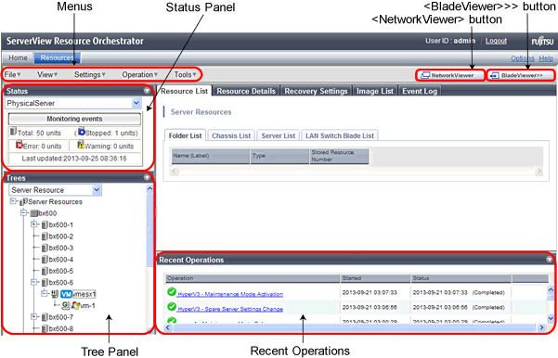Select the Resource List tab
The height and width of the screenshot is (358, 558).
tap(185, 91)
